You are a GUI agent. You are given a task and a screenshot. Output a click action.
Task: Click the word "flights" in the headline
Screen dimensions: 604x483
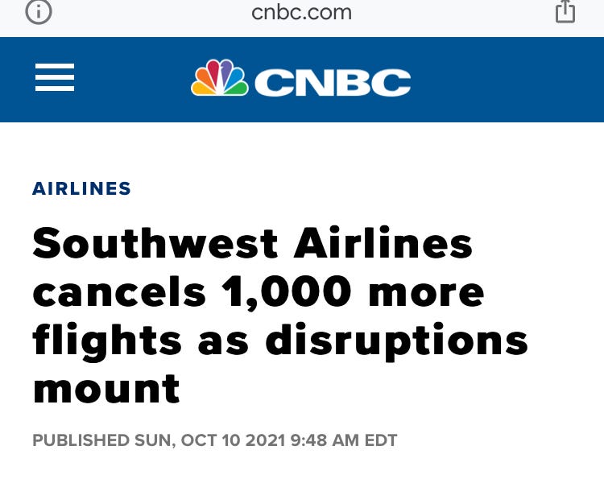point(107,340)
